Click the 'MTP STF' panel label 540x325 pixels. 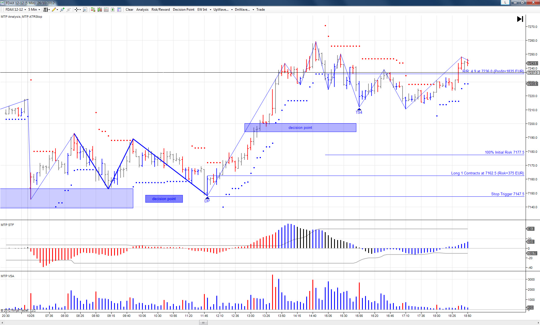7,225
